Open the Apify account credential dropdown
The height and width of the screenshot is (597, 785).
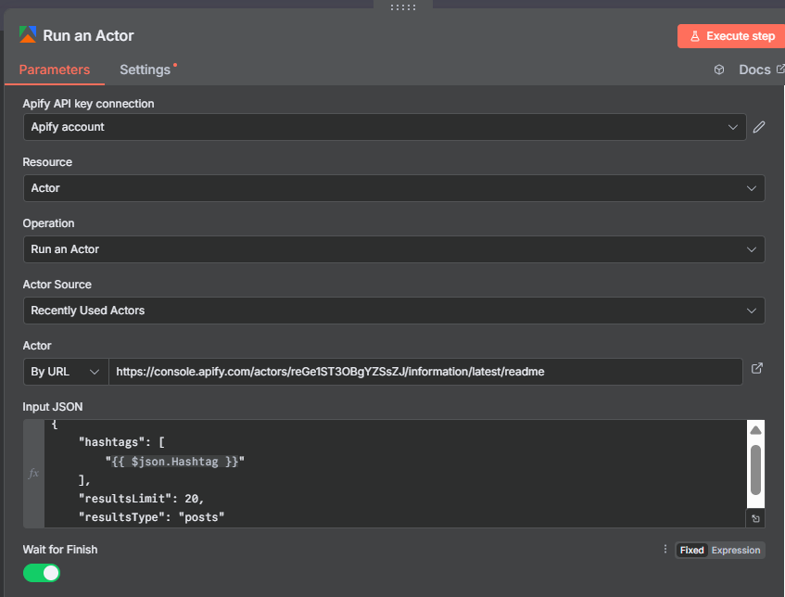point(385,127)
